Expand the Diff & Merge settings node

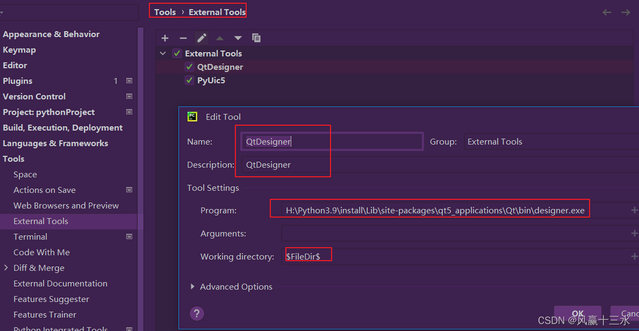(x=5, y=268)
